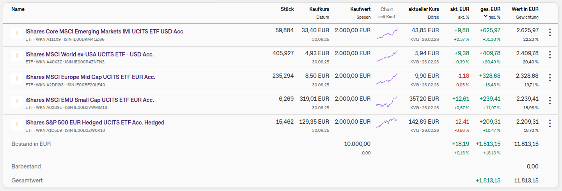Sort table by ges. EUR column

point(490,9)
